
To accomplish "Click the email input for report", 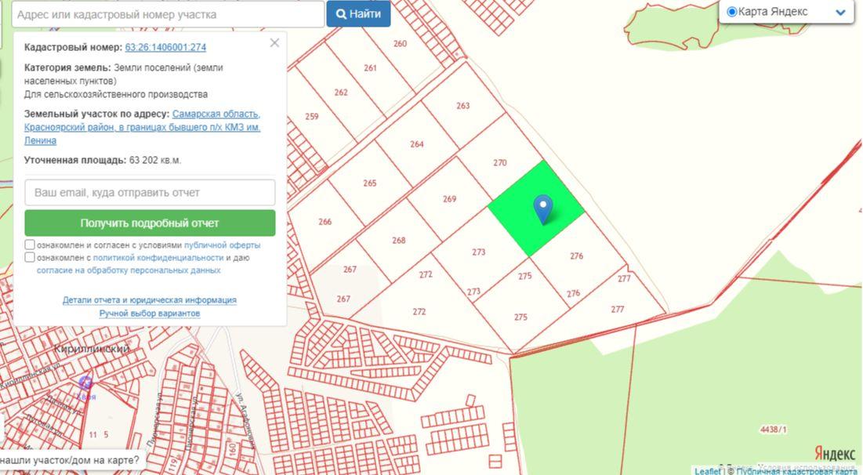I will tap(150, 193).
